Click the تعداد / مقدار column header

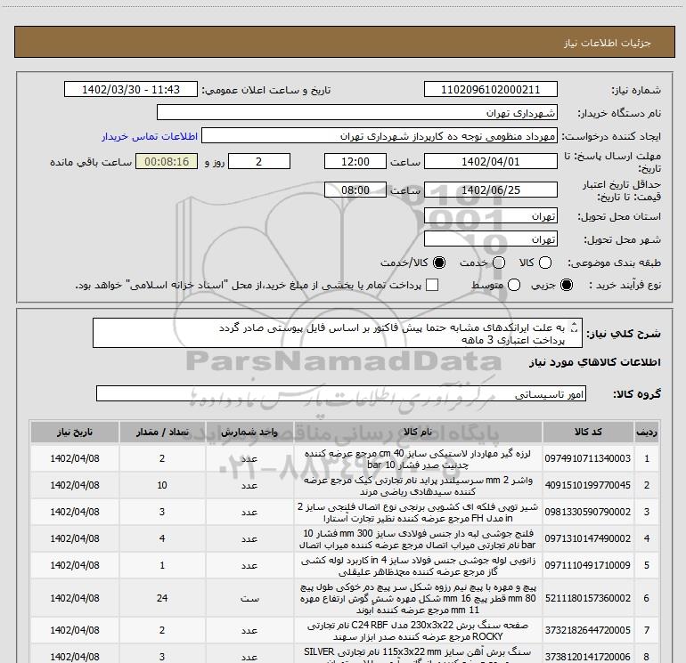tap(162, 433)
